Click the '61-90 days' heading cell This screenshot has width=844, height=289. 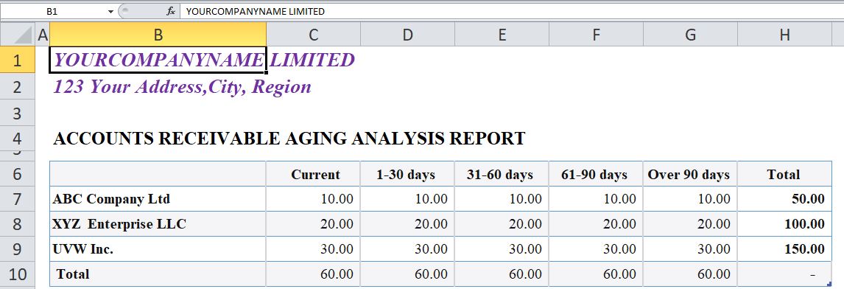(x=596, y=174)
